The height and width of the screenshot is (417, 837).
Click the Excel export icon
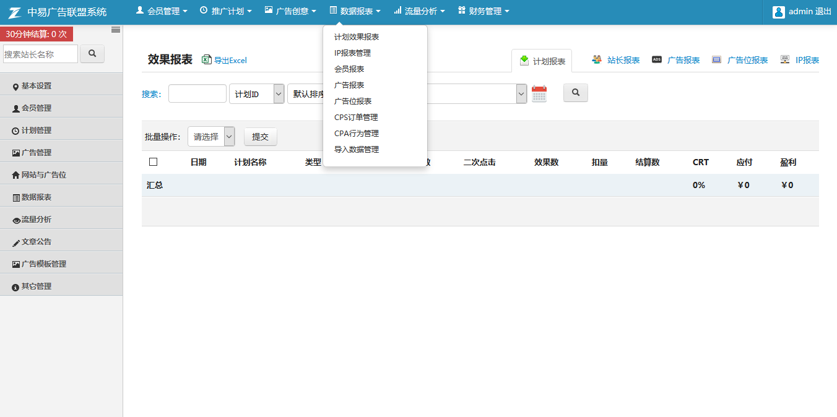tap(207, 60)
